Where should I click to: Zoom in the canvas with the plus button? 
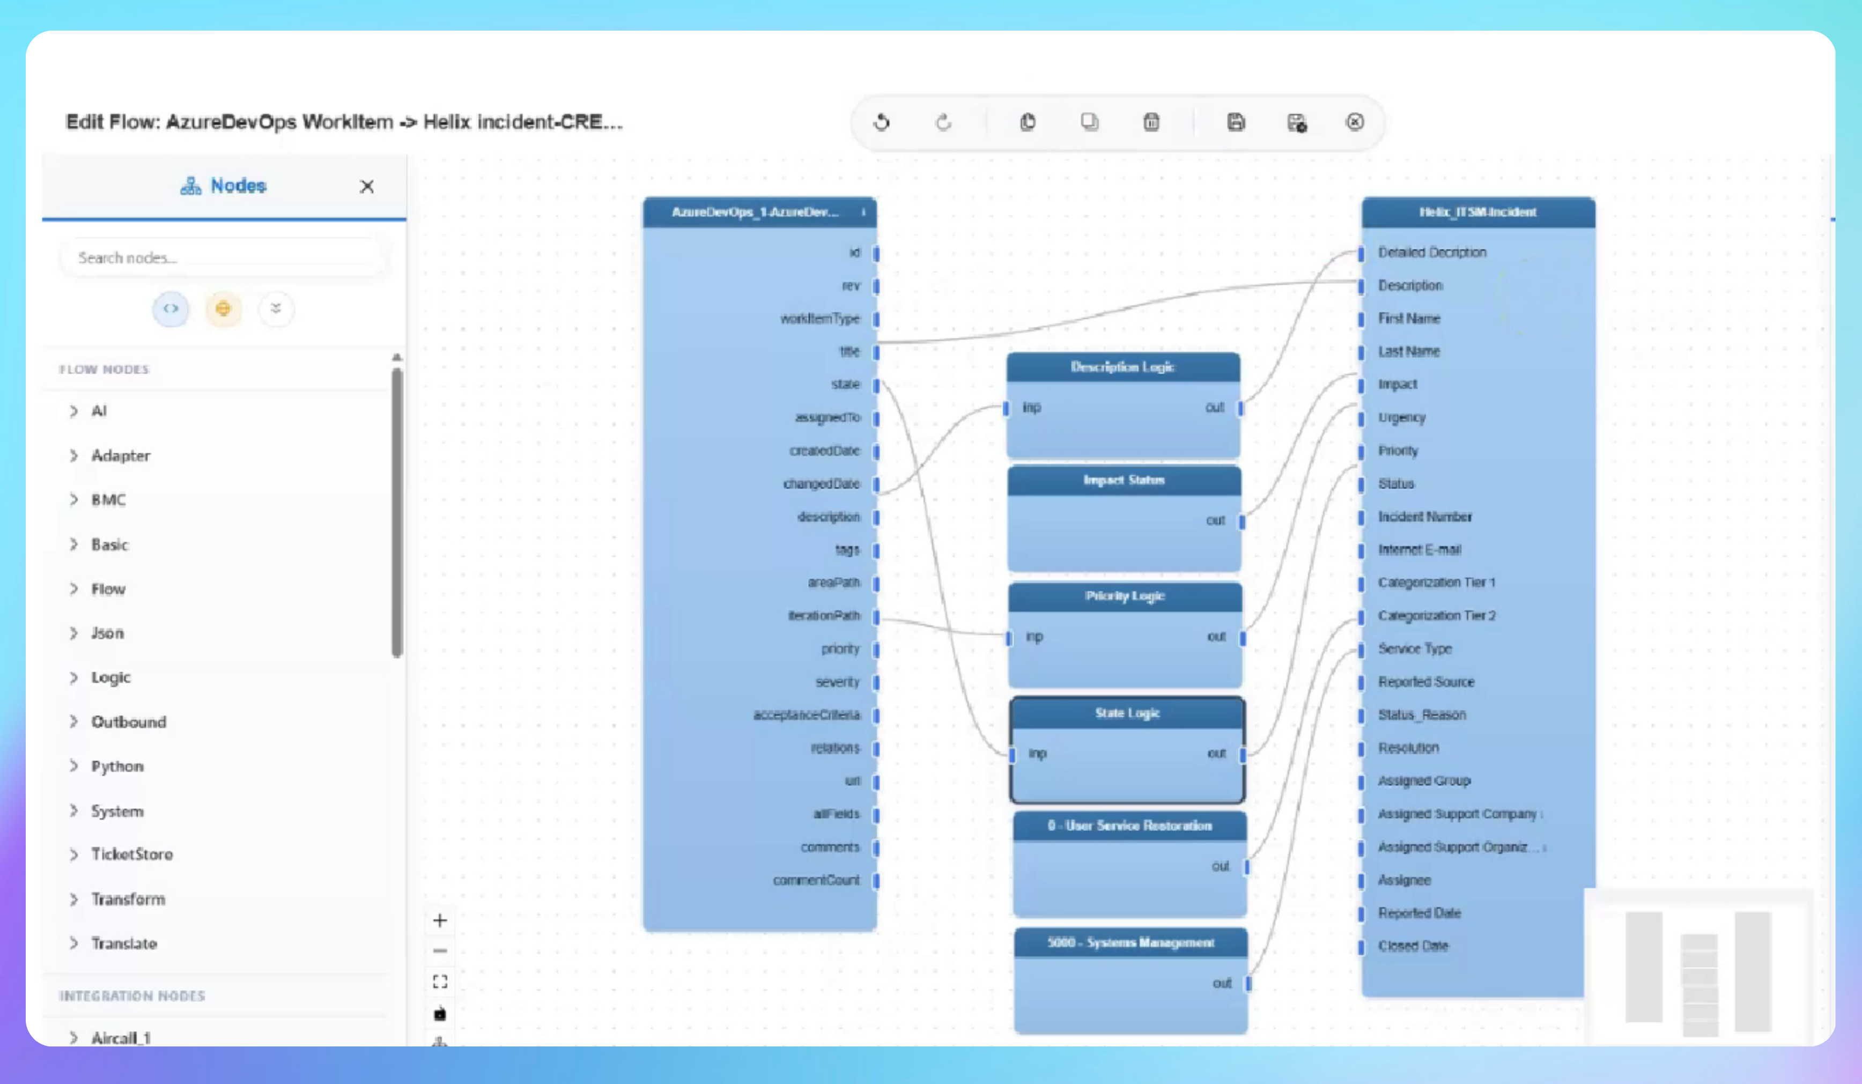click(x=440, y=920)
